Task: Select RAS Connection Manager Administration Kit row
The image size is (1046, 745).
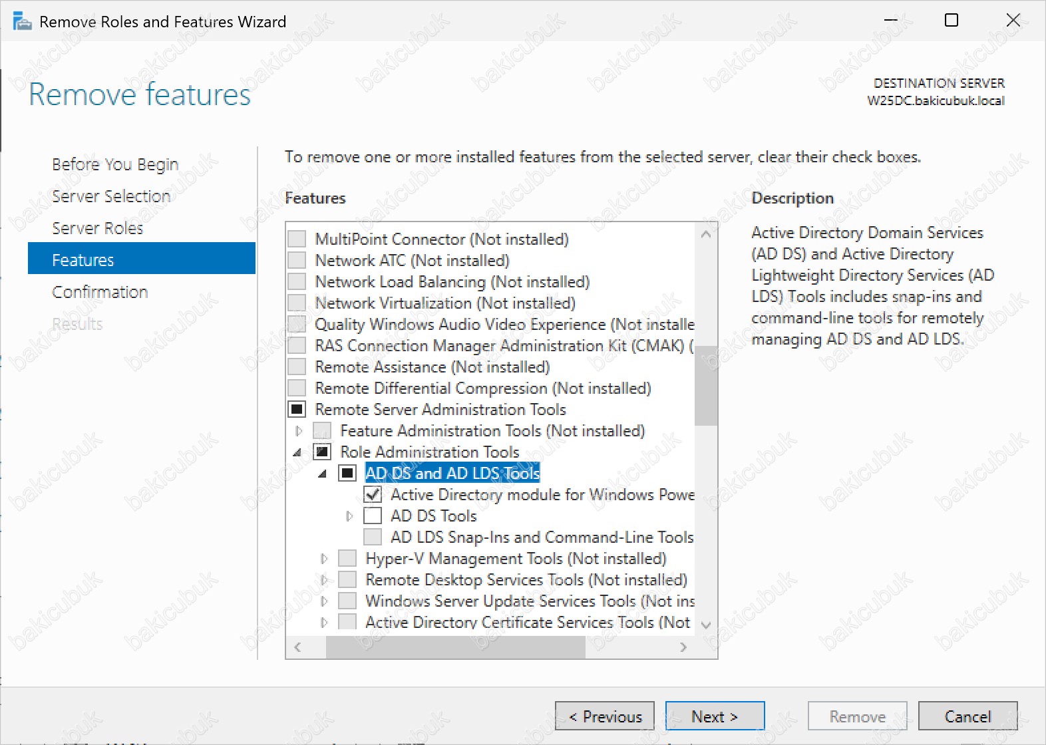Action: pyautogui.click(x=504, y=345)
